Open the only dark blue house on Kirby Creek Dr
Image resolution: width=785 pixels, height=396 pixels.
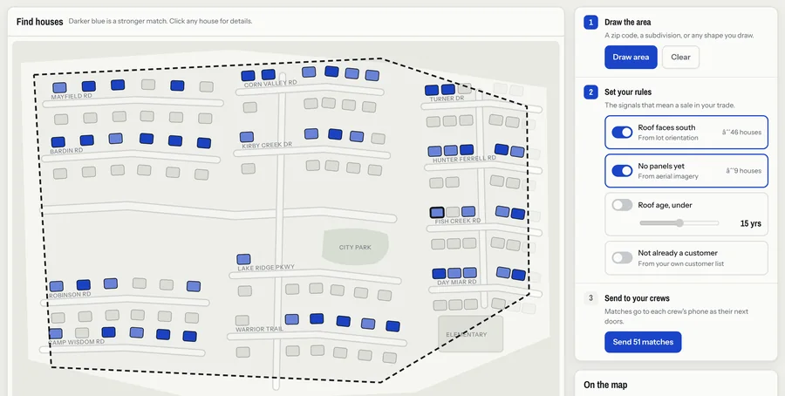[x=335, y=134]
